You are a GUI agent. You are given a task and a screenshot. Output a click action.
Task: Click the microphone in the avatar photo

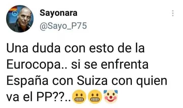point(28,26)
